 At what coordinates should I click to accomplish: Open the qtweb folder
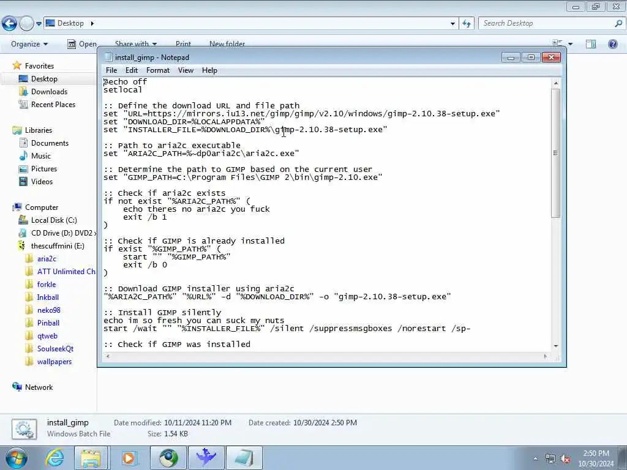[47, 336]
